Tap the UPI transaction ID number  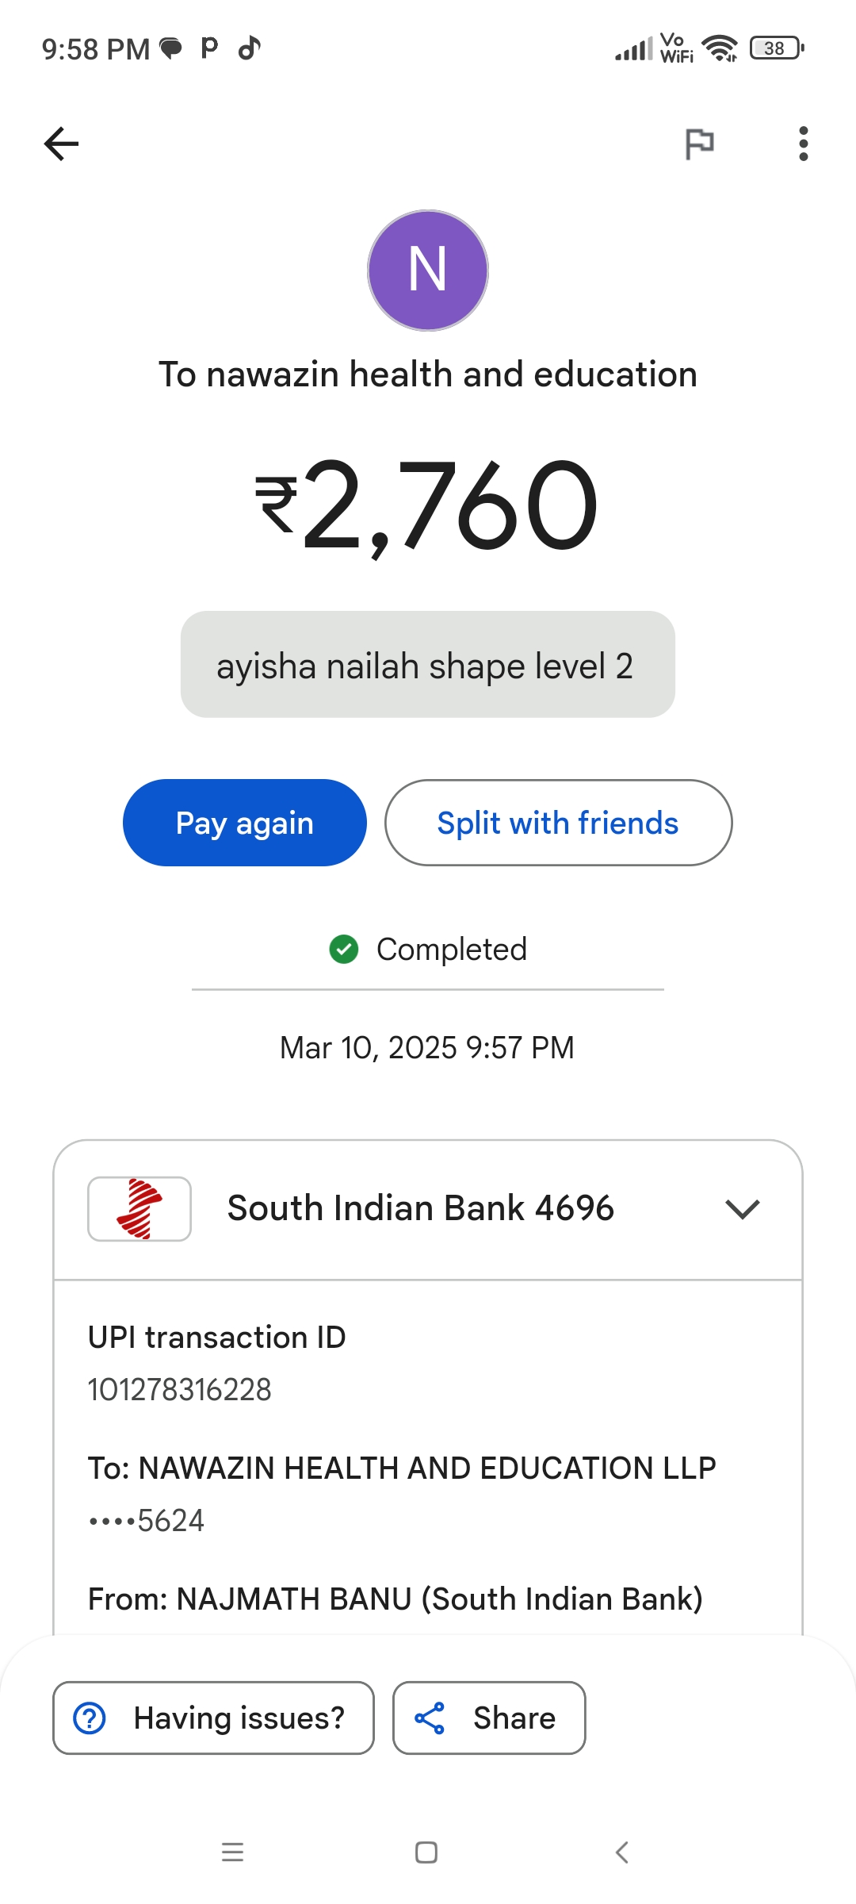[180, 1390]
